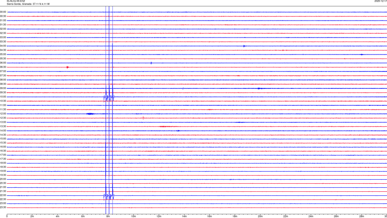
Task: Click the blue spike on the 06:00 trace
Action: (151, 63)
